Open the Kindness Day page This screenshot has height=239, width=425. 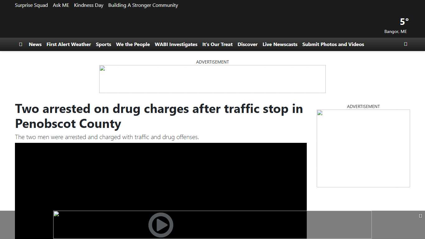tap(89, 5)
